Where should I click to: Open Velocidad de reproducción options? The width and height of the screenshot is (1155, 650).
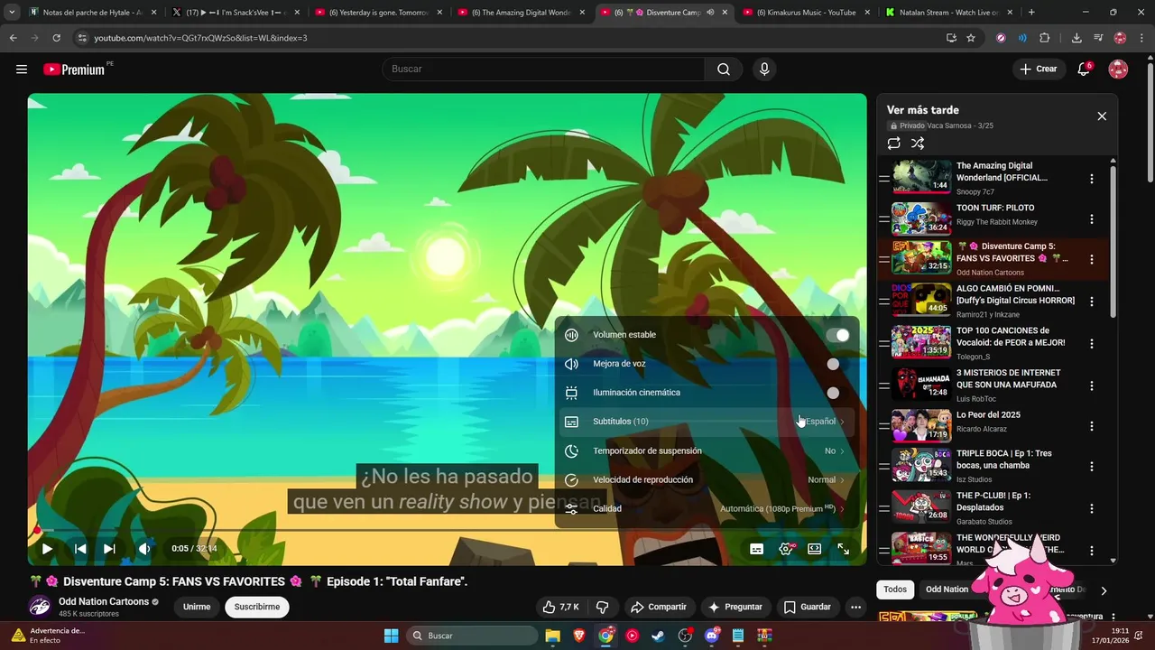click(707, 479)
